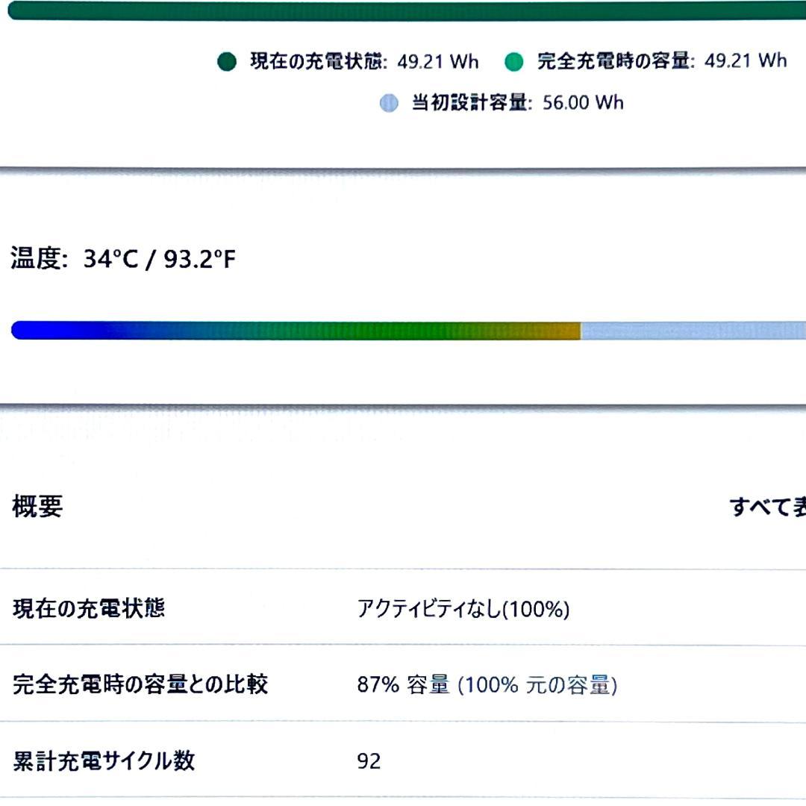Select the 49.21 Wh current charge value

439,62
